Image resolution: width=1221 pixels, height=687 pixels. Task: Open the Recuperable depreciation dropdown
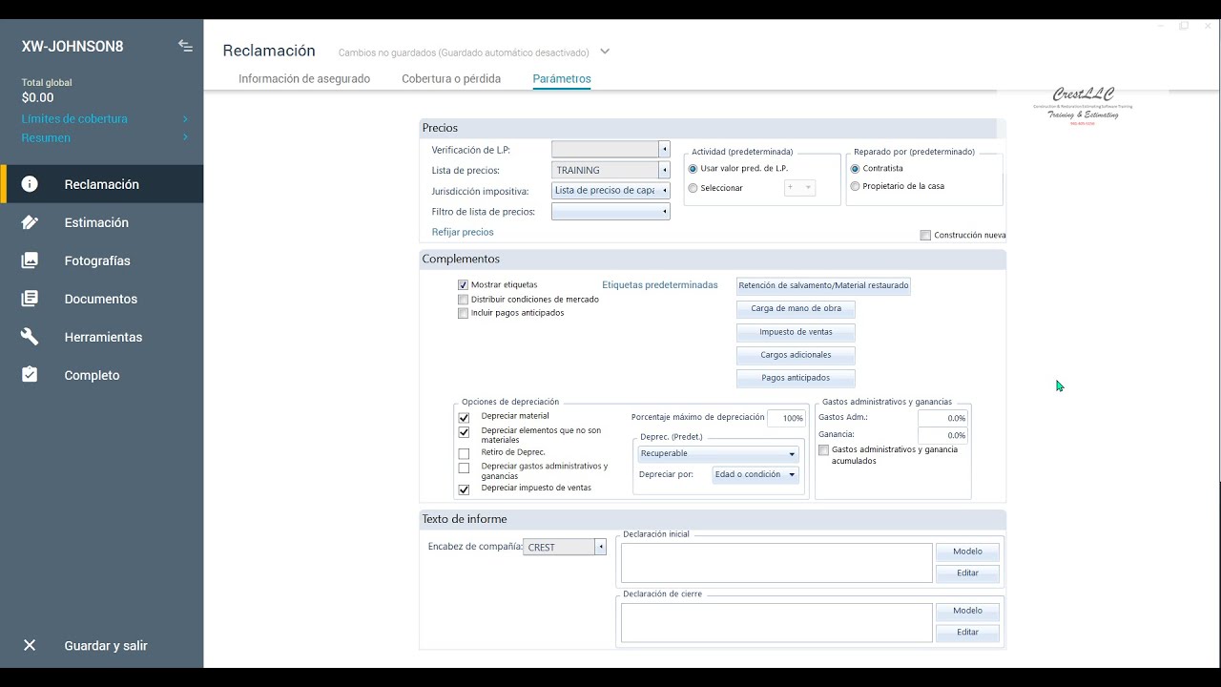point(717,454)
